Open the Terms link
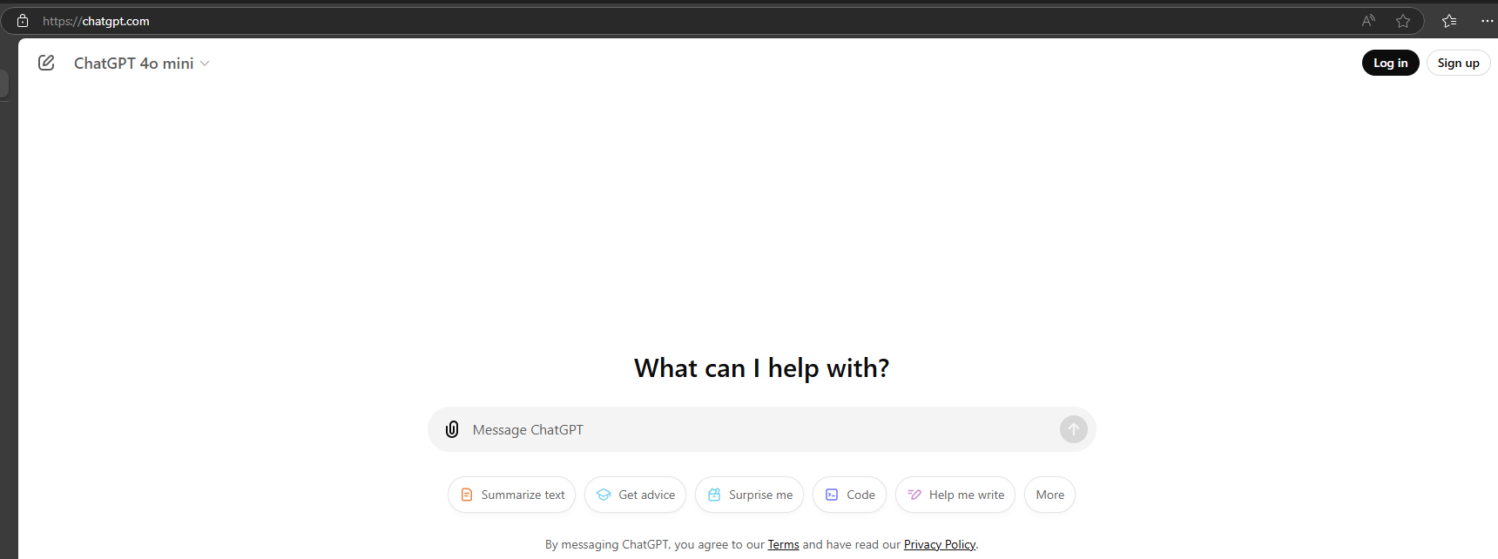The width and height of the screenshot is (1498, 559). 783,544
